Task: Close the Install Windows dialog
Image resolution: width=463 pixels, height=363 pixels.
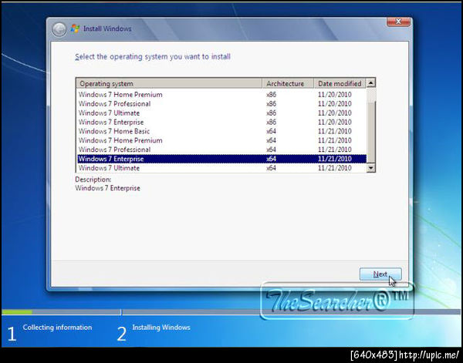Action: 398,22
